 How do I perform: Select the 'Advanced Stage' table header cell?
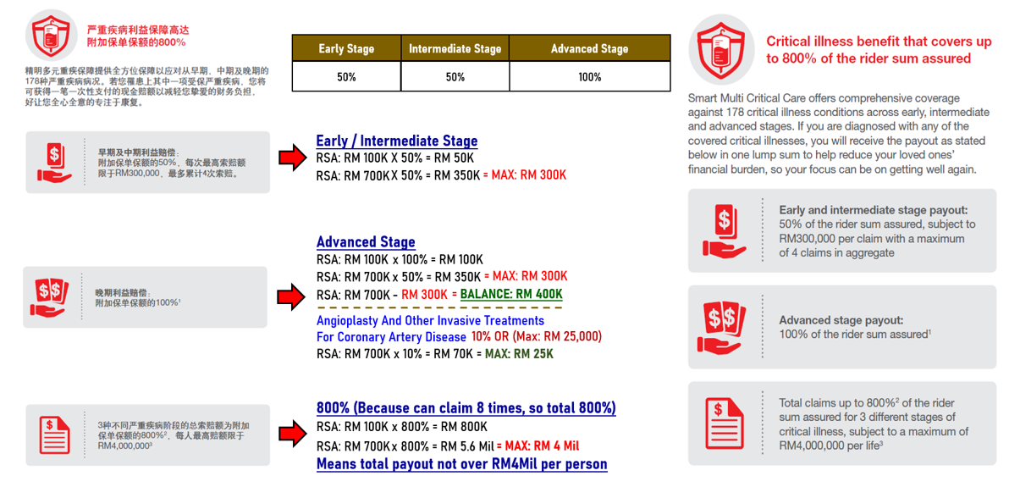(x=589, y=48)
